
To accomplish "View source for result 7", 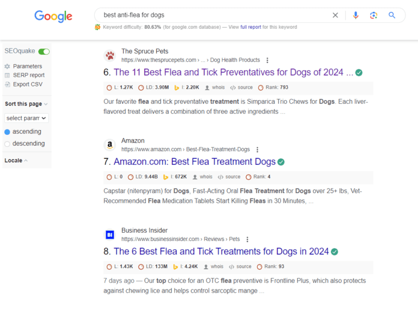I will pyautogui.click(x=229, y=177).
